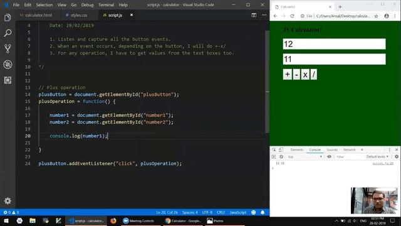Open the Chrome profile avatar
This screenshot has height=226, width=401.
[387, 16]
